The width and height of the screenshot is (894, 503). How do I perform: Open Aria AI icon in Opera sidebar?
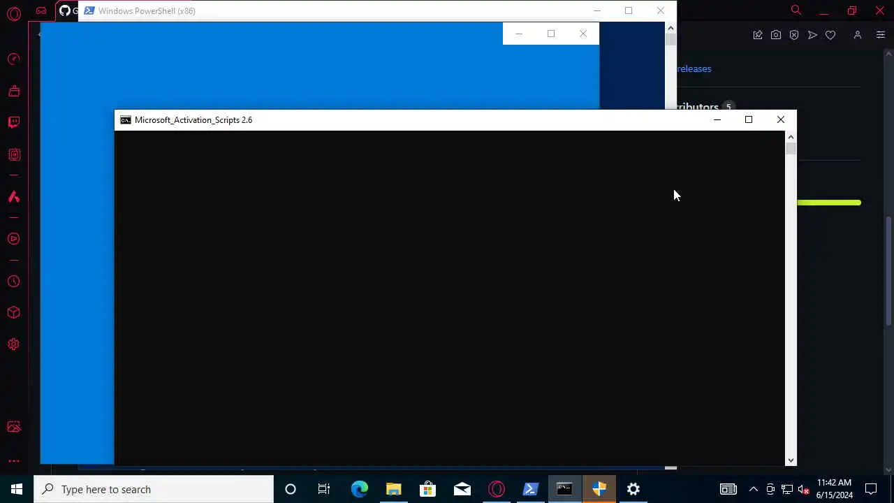[x=14, y=197]
